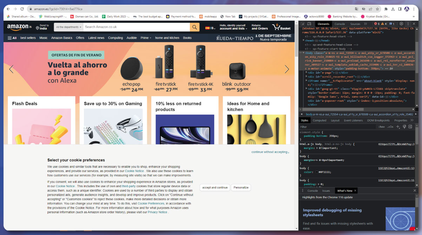The image size is (422, 235).
Task: Open the Flash Deals card image
Action: tap(41, 126)
